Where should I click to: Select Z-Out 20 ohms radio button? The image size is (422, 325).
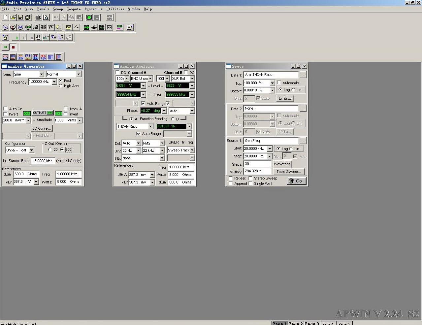pyautogui.click(x=50, y=149)
